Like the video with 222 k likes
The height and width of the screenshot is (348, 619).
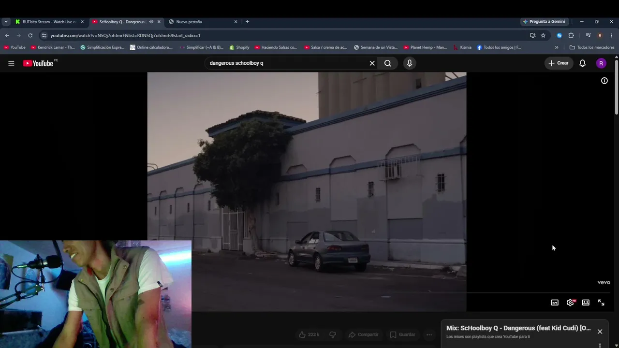[309, 334]
